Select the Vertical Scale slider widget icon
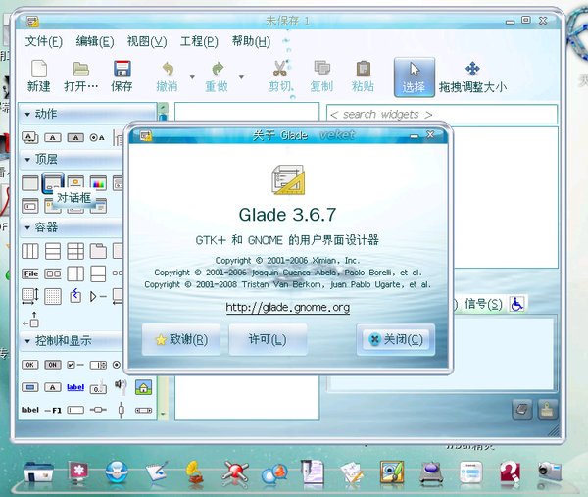This screenshot has width=588, height=497. [122, 410]
